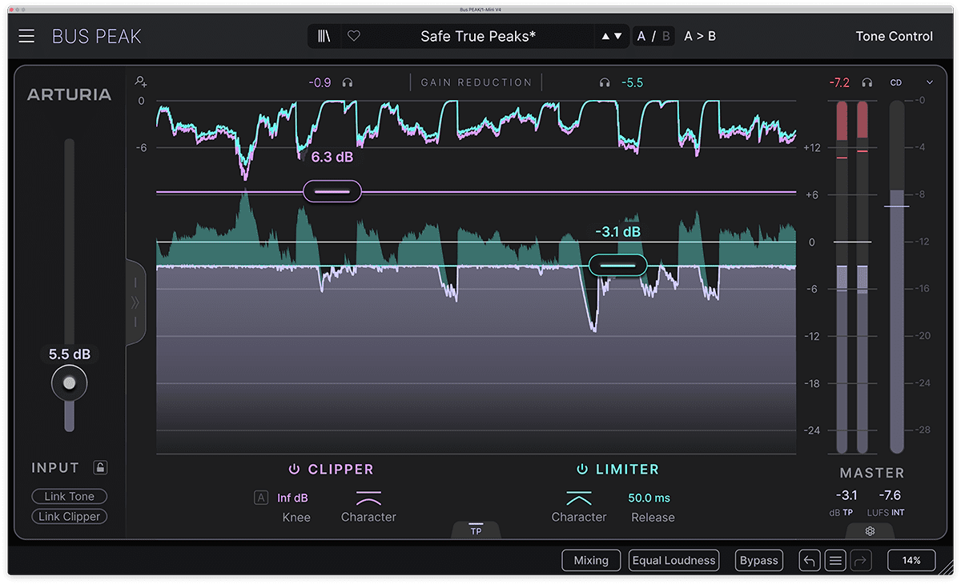The width and height of the screenshot is (961, 584).
Task: Click the Bypass button
Action: (x=759, y=561)
